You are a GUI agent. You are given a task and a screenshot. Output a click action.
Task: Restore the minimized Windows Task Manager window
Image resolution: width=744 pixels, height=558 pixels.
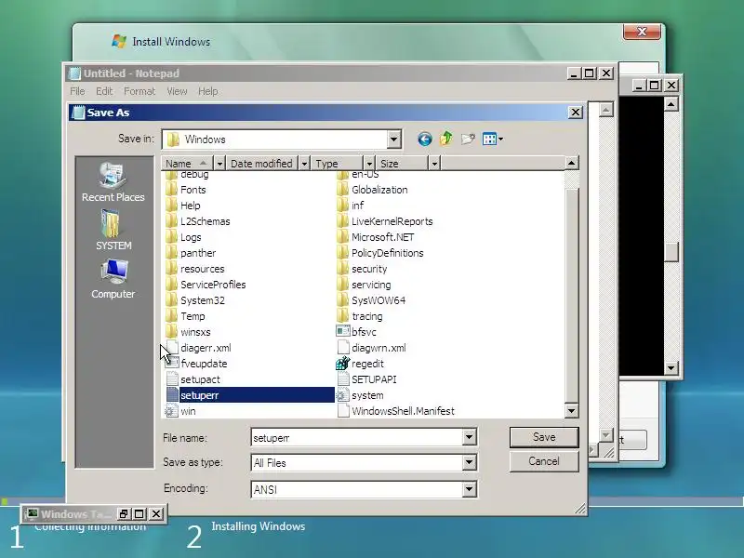[123, 514]
